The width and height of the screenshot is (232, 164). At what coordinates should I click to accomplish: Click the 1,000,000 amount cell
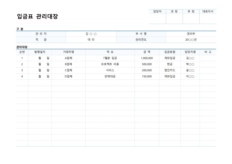coord(147,58)
